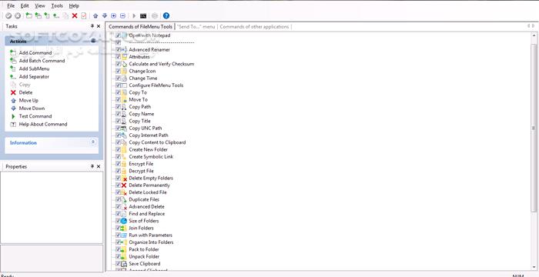Click the Join Folders row icon
This screenshot has height=277, width=539.
(124, 229)
